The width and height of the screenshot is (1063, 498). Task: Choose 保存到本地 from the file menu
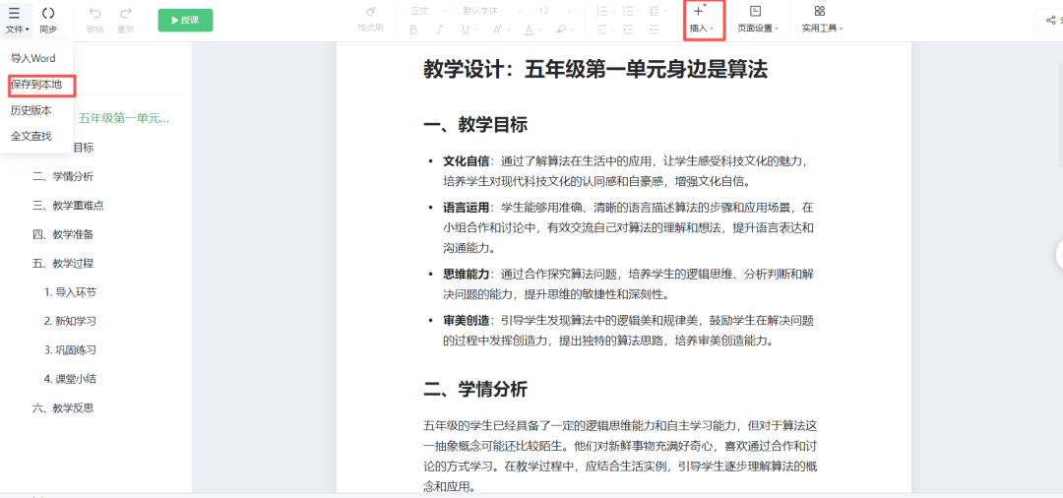pos(36,85)
